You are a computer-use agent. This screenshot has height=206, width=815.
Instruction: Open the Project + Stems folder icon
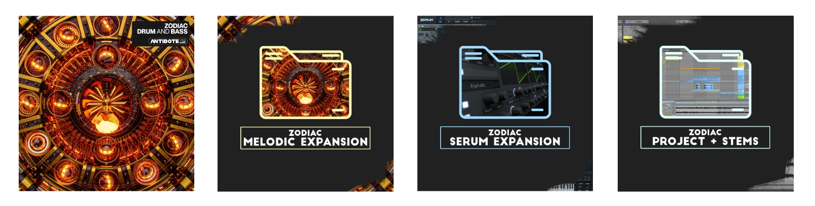705,82
